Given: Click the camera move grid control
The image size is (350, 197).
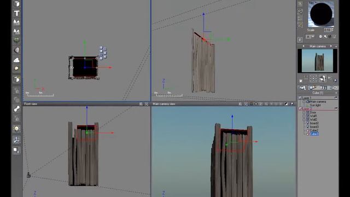Looking at the screenshot, I should pyautogui.click(x=313, y=78).
